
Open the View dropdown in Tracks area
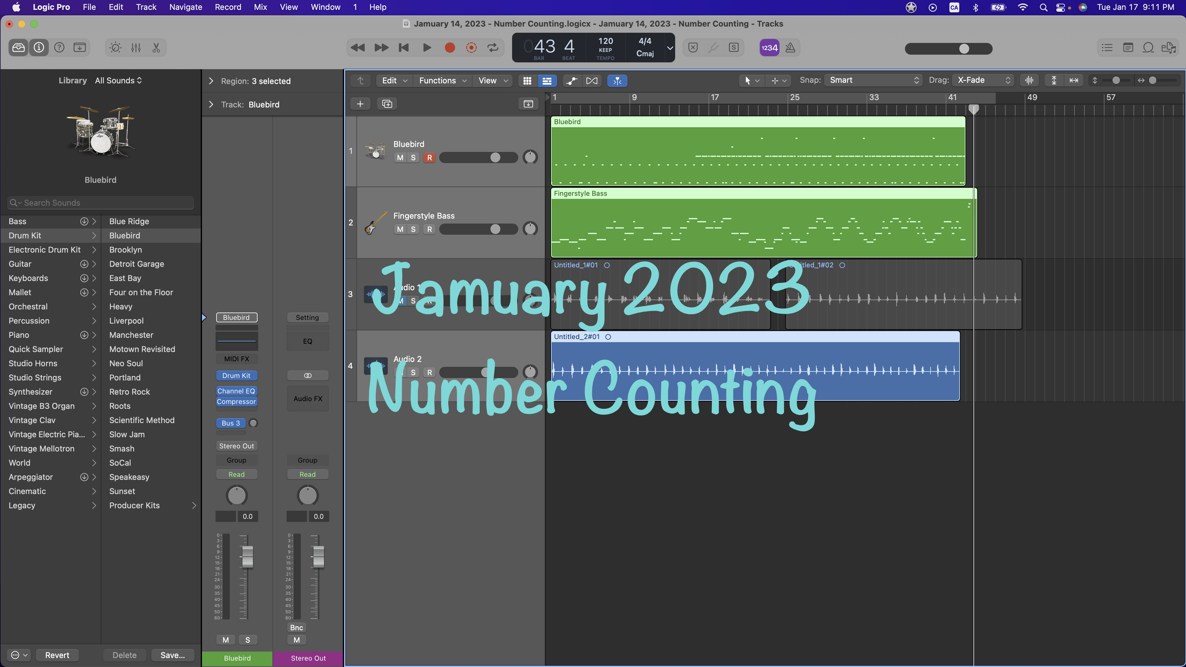click(493, 81)
